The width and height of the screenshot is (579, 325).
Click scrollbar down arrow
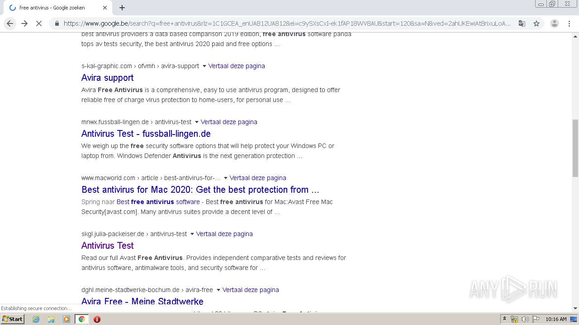pos(575,309)
